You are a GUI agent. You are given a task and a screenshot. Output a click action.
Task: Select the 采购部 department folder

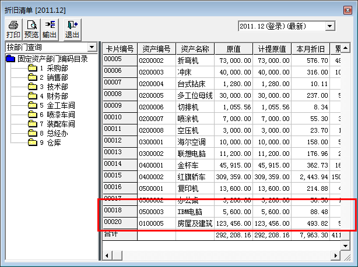pos(48,68)
